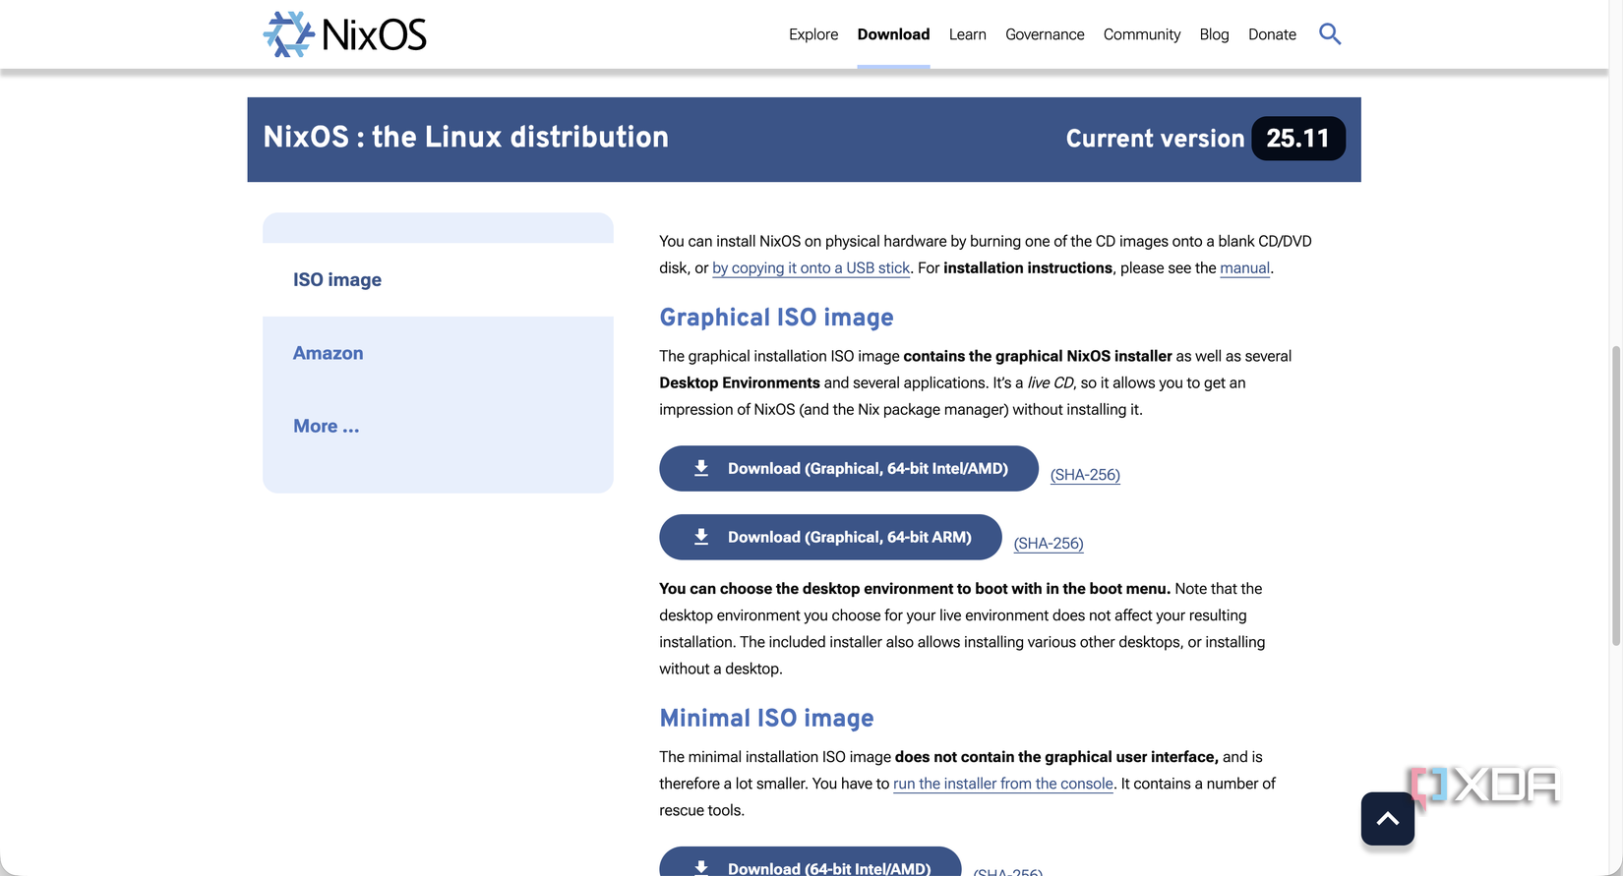Image resolution: width=1623 pixels, height=876 pixels.
Task: Open the Learn nav item
Action: pyautogui.click(x=968, y=34)
